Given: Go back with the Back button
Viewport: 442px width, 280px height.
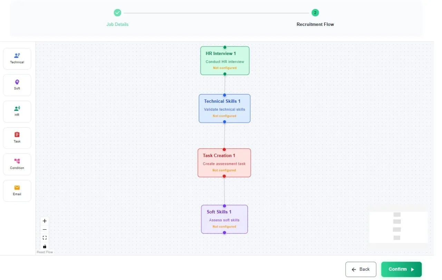Looking at the screenshot, I should 361,269.
